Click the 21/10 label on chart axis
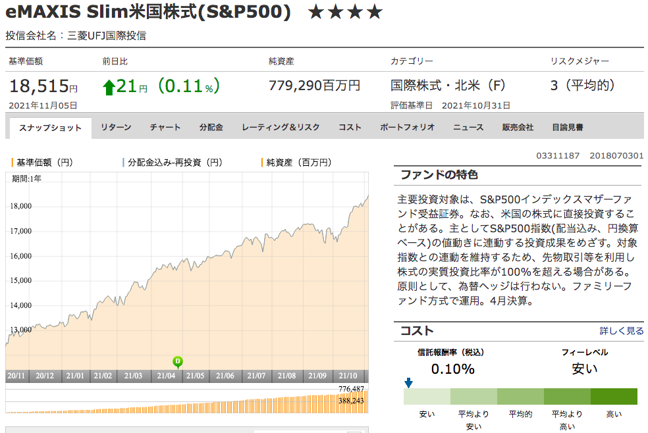 tap(348, 376)
